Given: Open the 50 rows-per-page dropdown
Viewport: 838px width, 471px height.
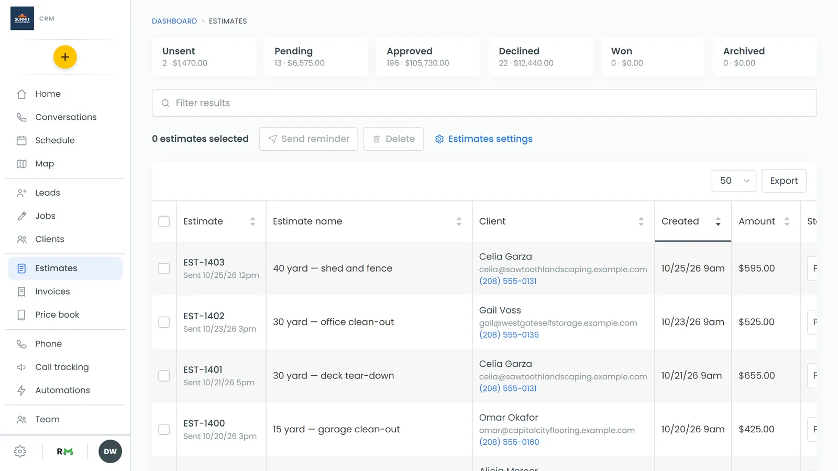Looking at the screenshot, I should (734, 181).
